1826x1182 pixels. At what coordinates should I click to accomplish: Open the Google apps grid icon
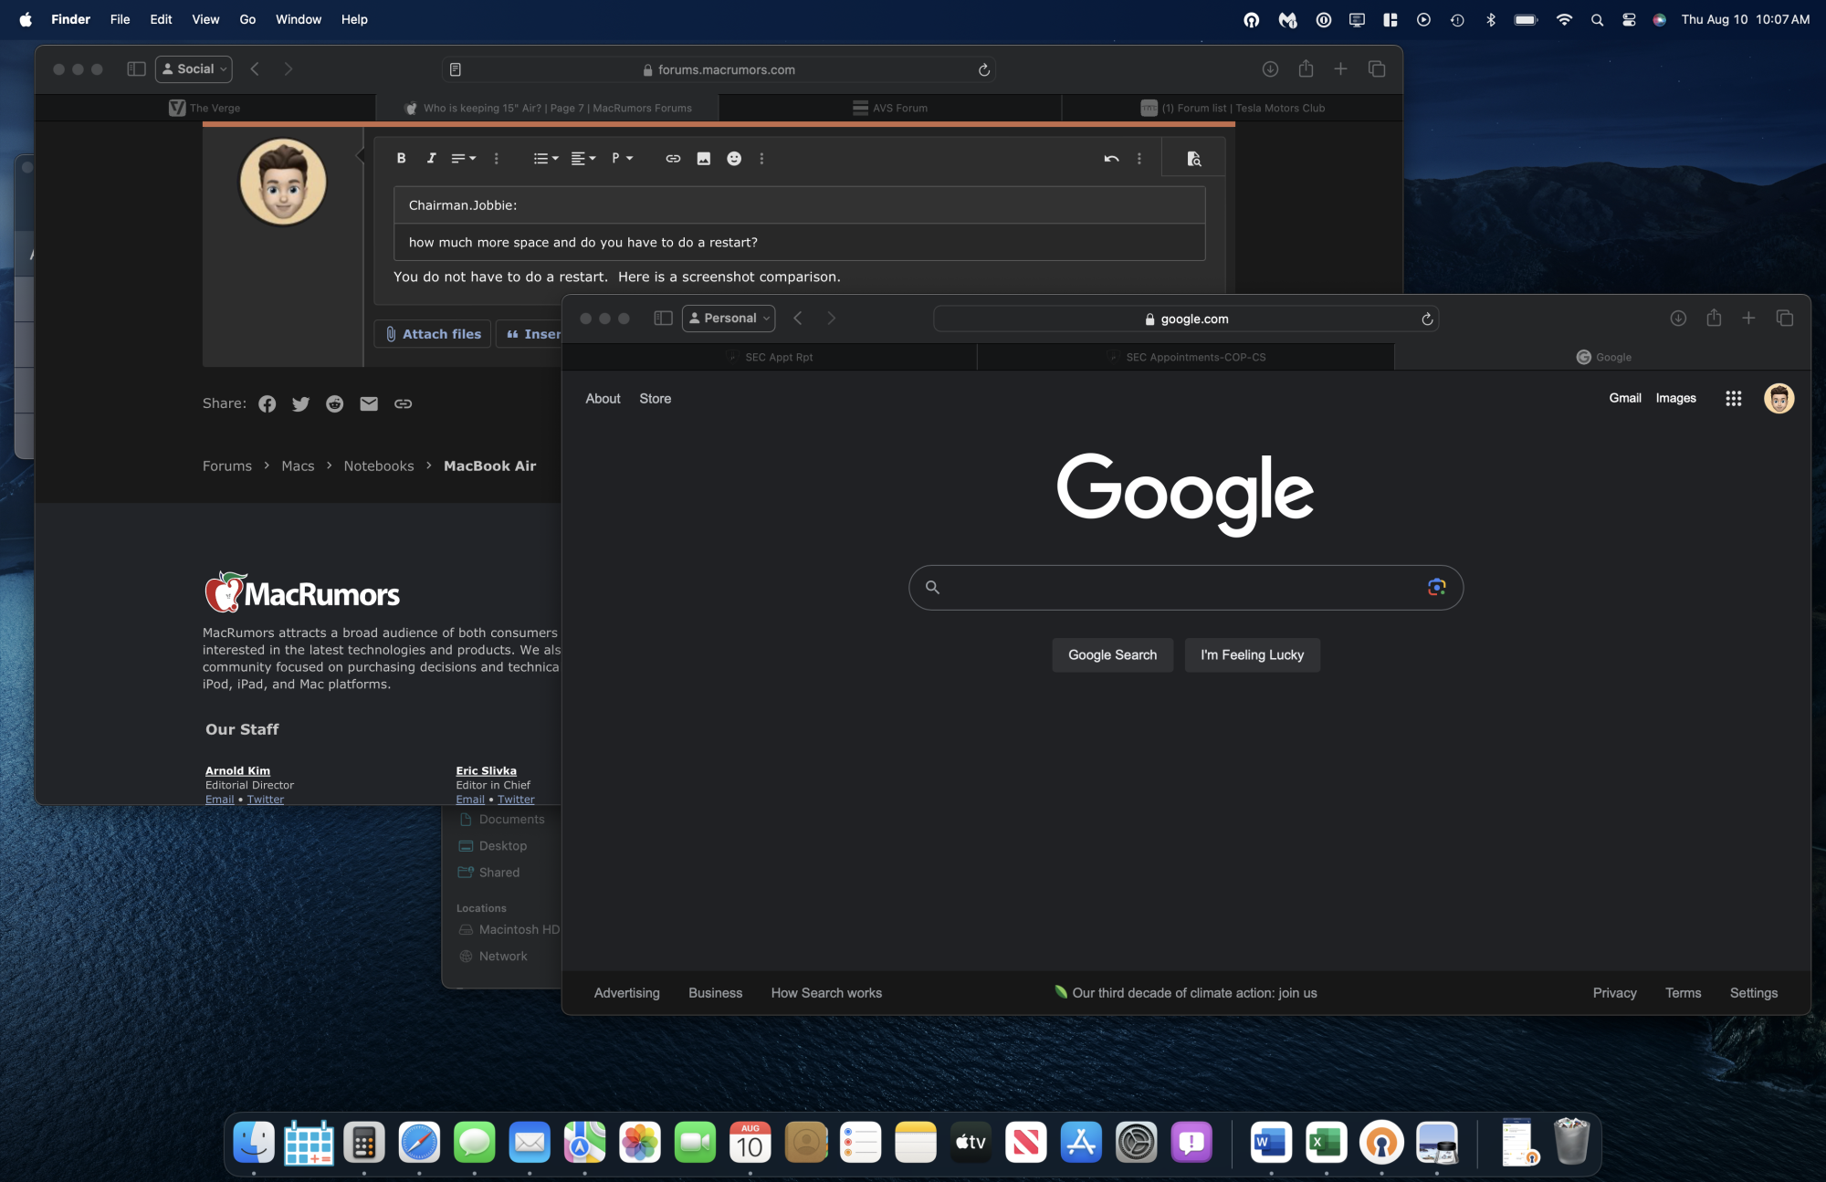tap(1733, 398)
